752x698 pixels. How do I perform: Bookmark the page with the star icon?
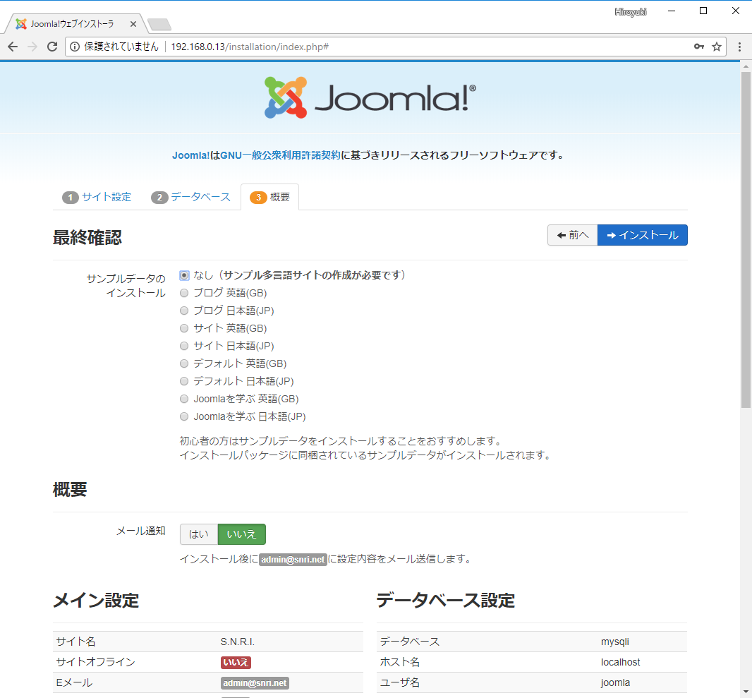click(x=717, y=47)
